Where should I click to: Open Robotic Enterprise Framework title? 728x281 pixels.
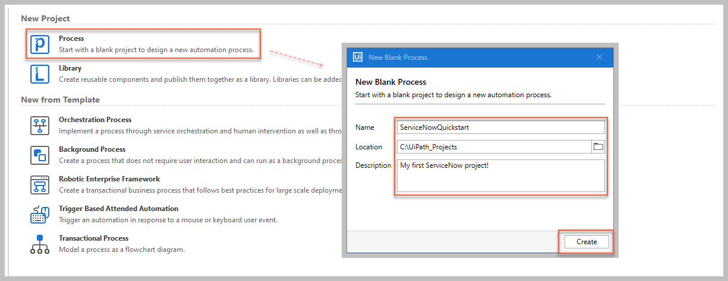pos(109,179)
